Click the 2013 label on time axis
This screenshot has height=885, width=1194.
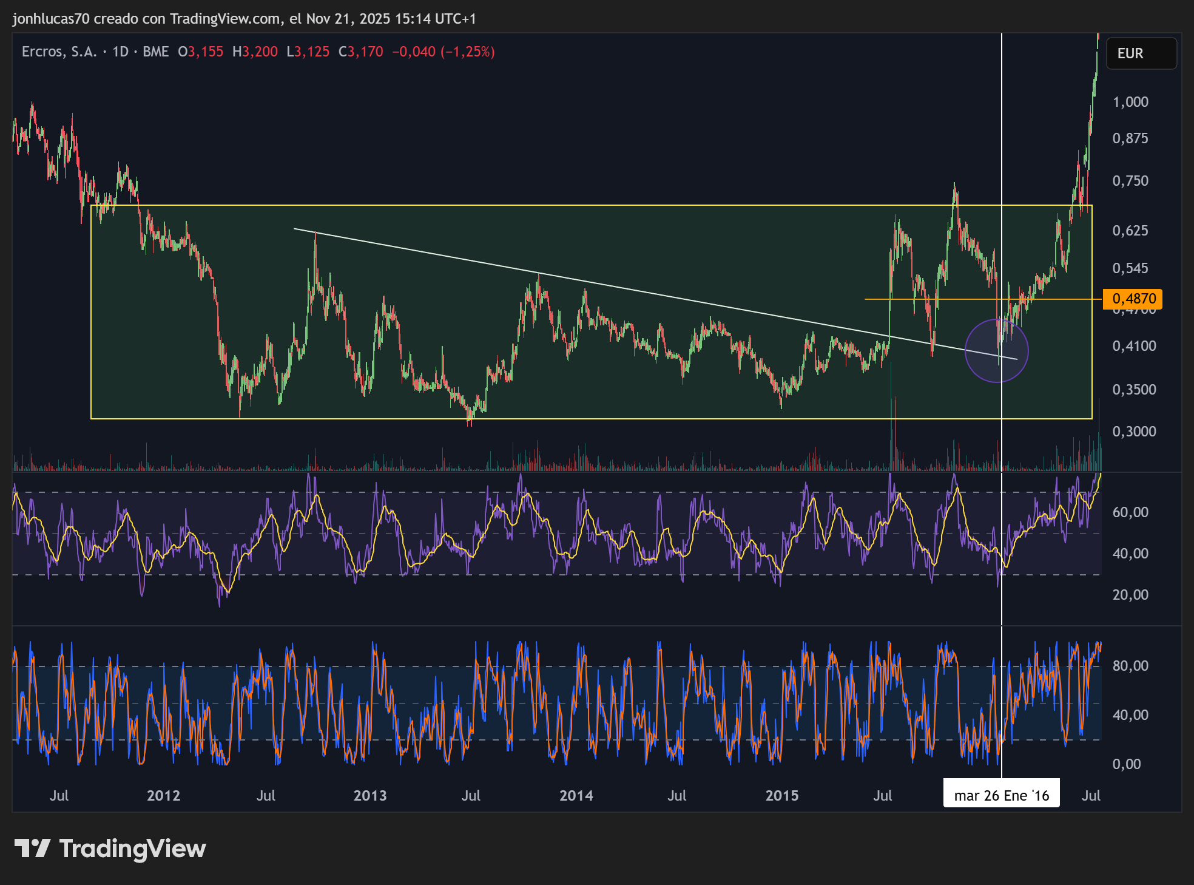[x=369, y=796]
